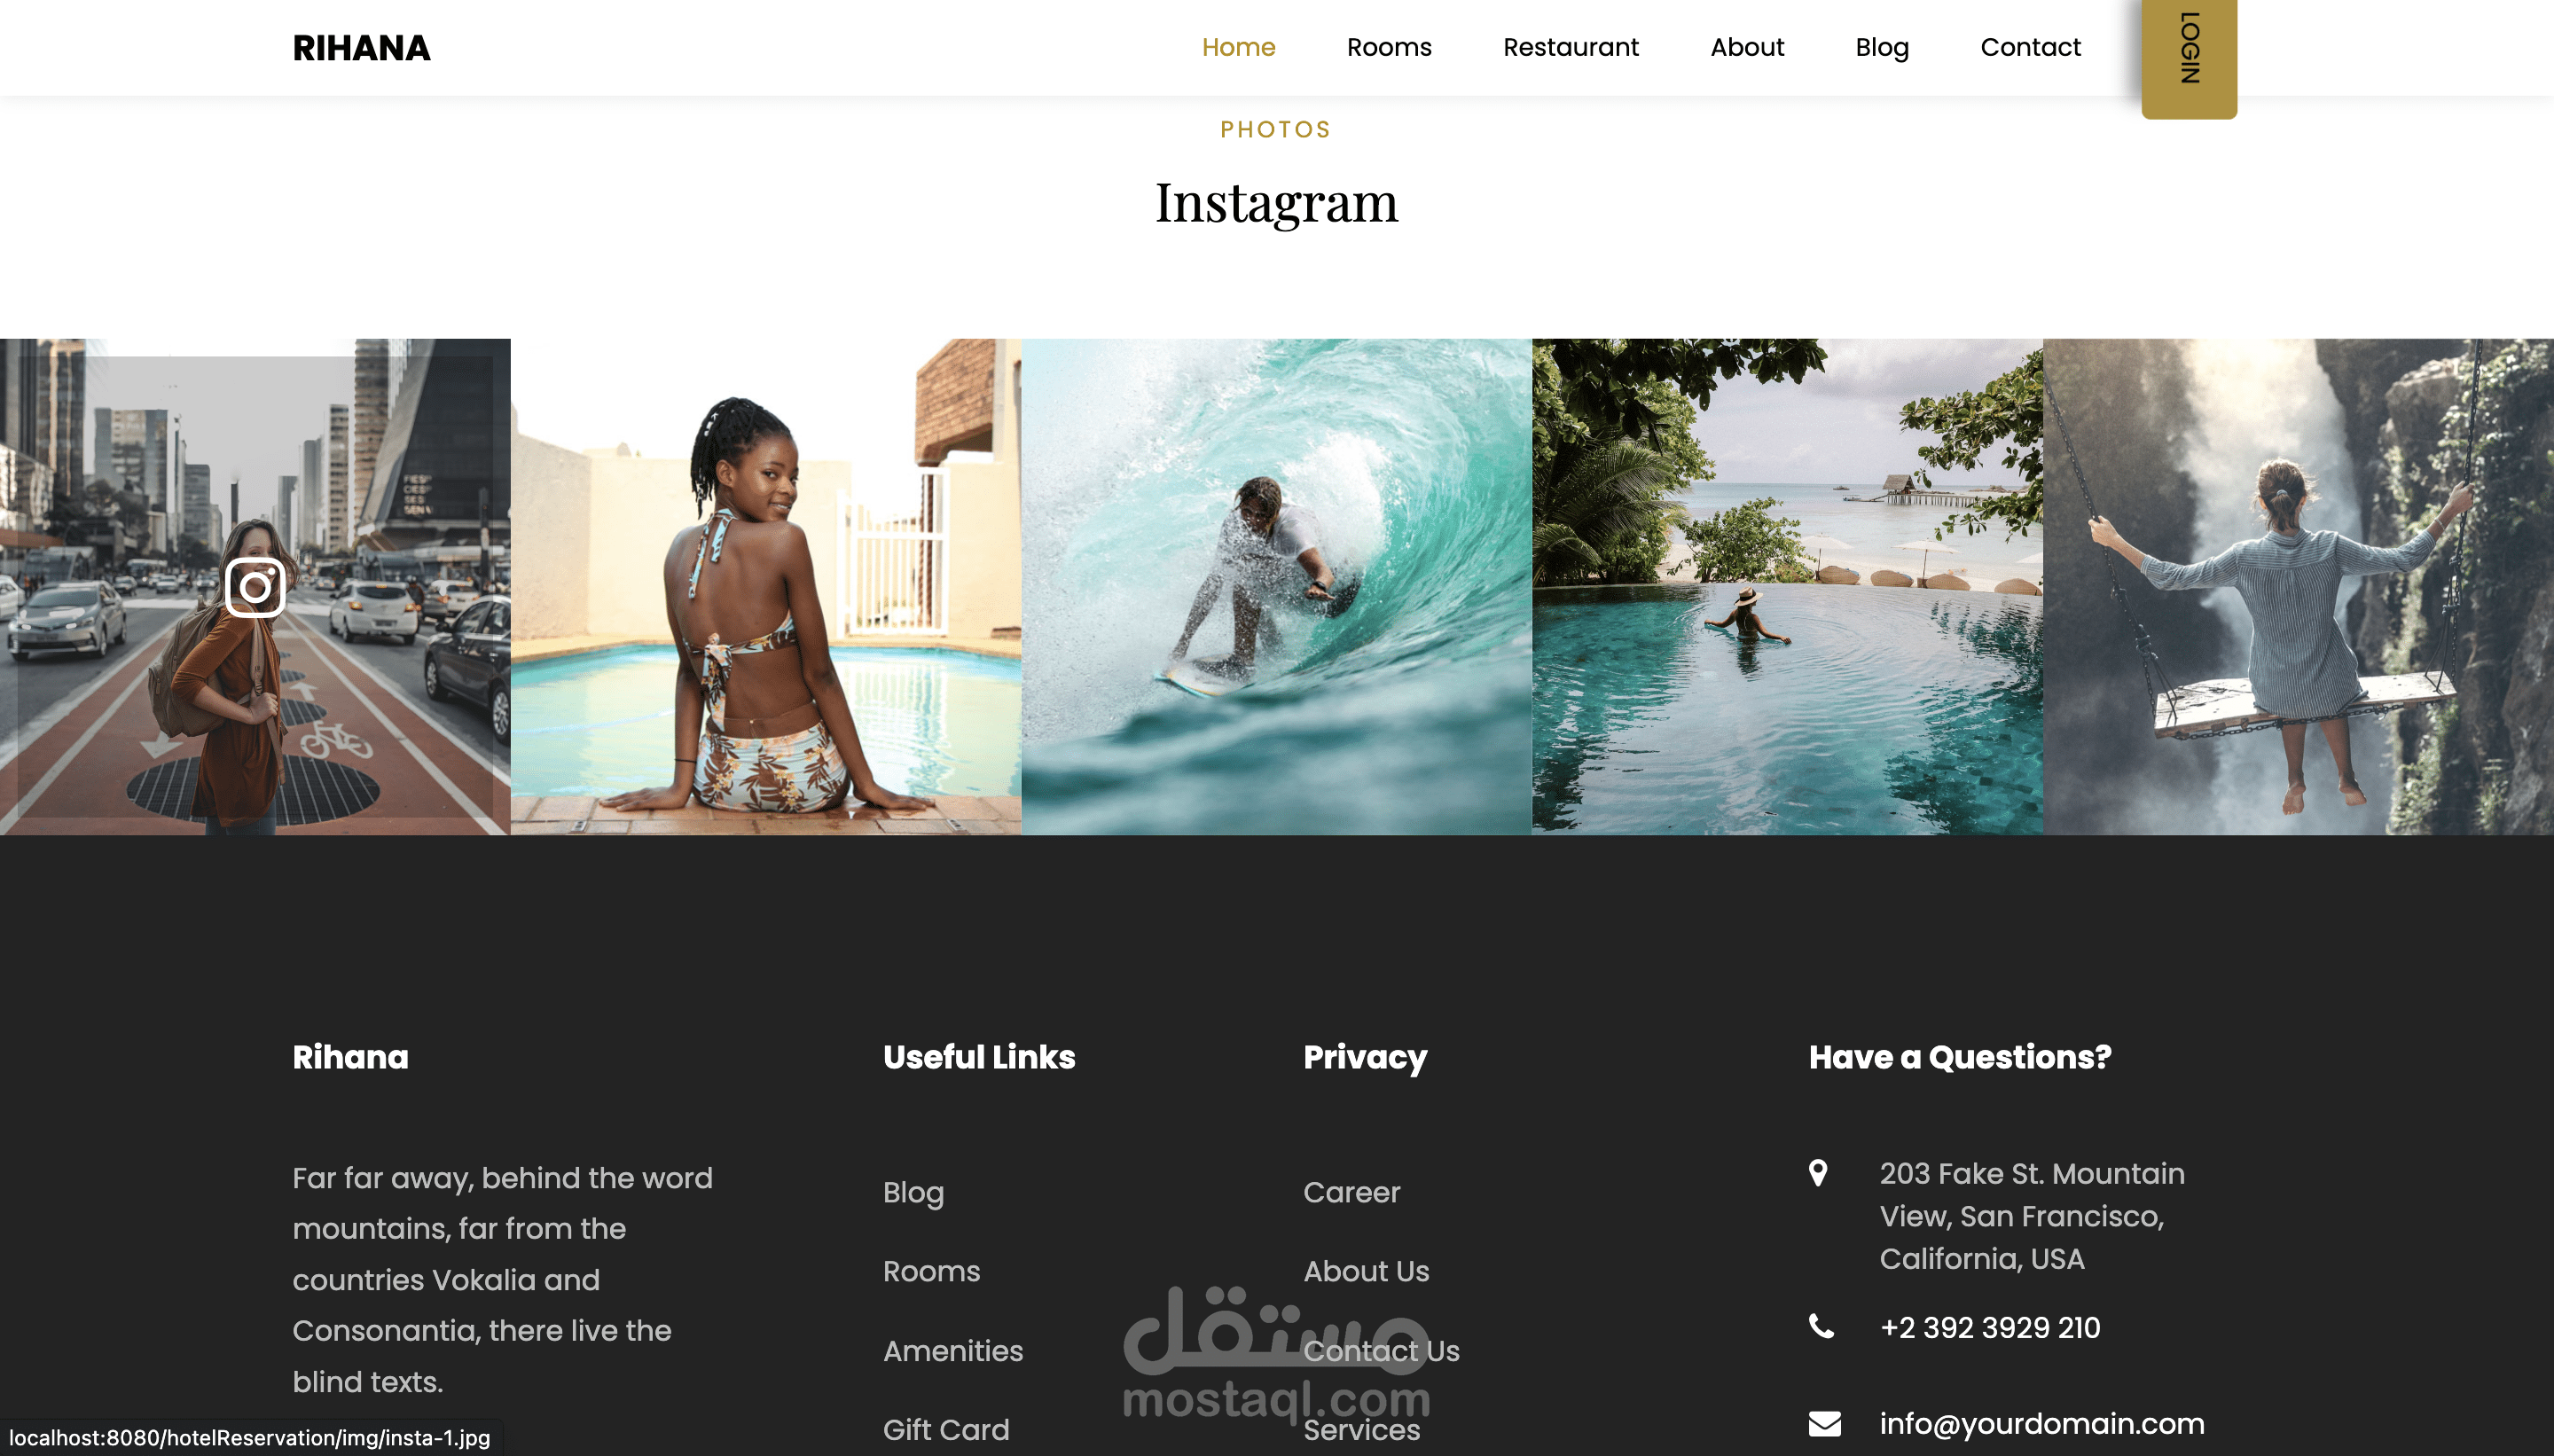Click the envelope email icon
The width and height of the screenshot is (2554, 1456).
1824,1423
